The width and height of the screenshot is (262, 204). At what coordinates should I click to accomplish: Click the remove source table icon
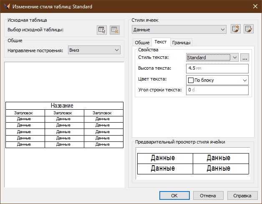click(x=115, y=30)
